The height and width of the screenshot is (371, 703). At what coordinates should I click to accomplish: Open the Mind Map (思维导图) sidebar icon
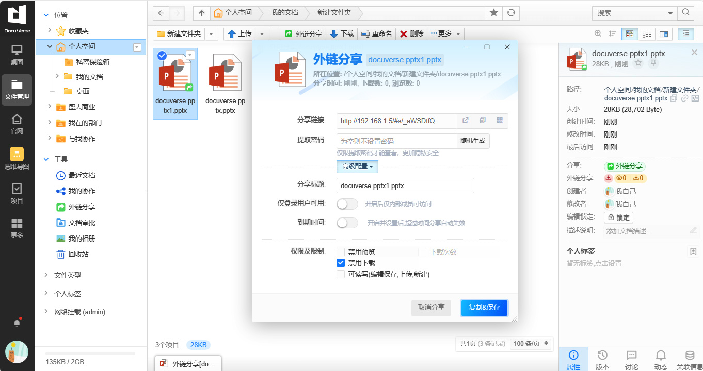[17, 159]
